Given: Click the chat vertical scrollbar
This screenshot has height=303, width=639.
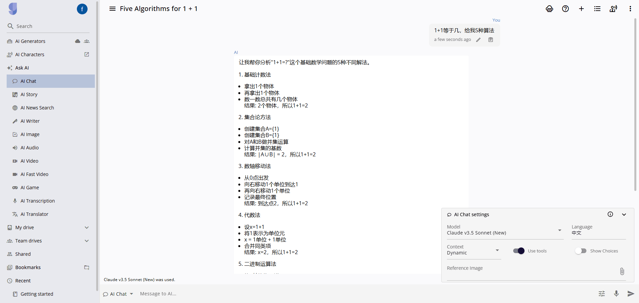Looking at the screenshot, I should [x=635, y=104].
